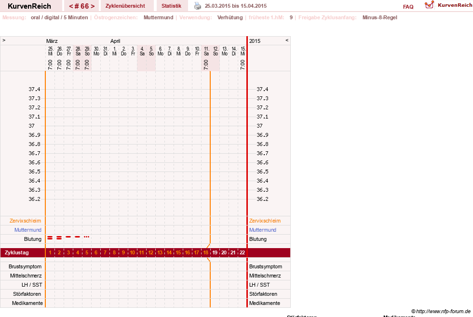
Task: Open the Zyklenübersicht tab
Action: click(125, 6)
